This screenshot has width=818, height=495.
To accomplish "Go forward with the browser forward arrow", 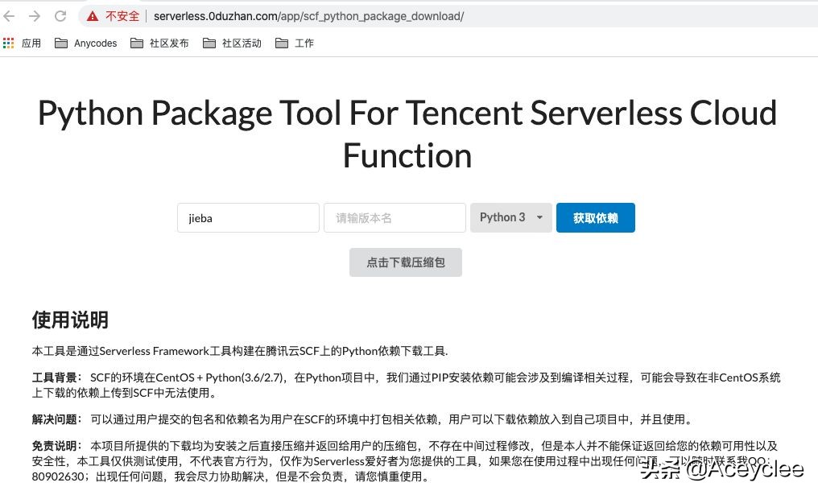I will pyautogui.click(x=35, y=16).
